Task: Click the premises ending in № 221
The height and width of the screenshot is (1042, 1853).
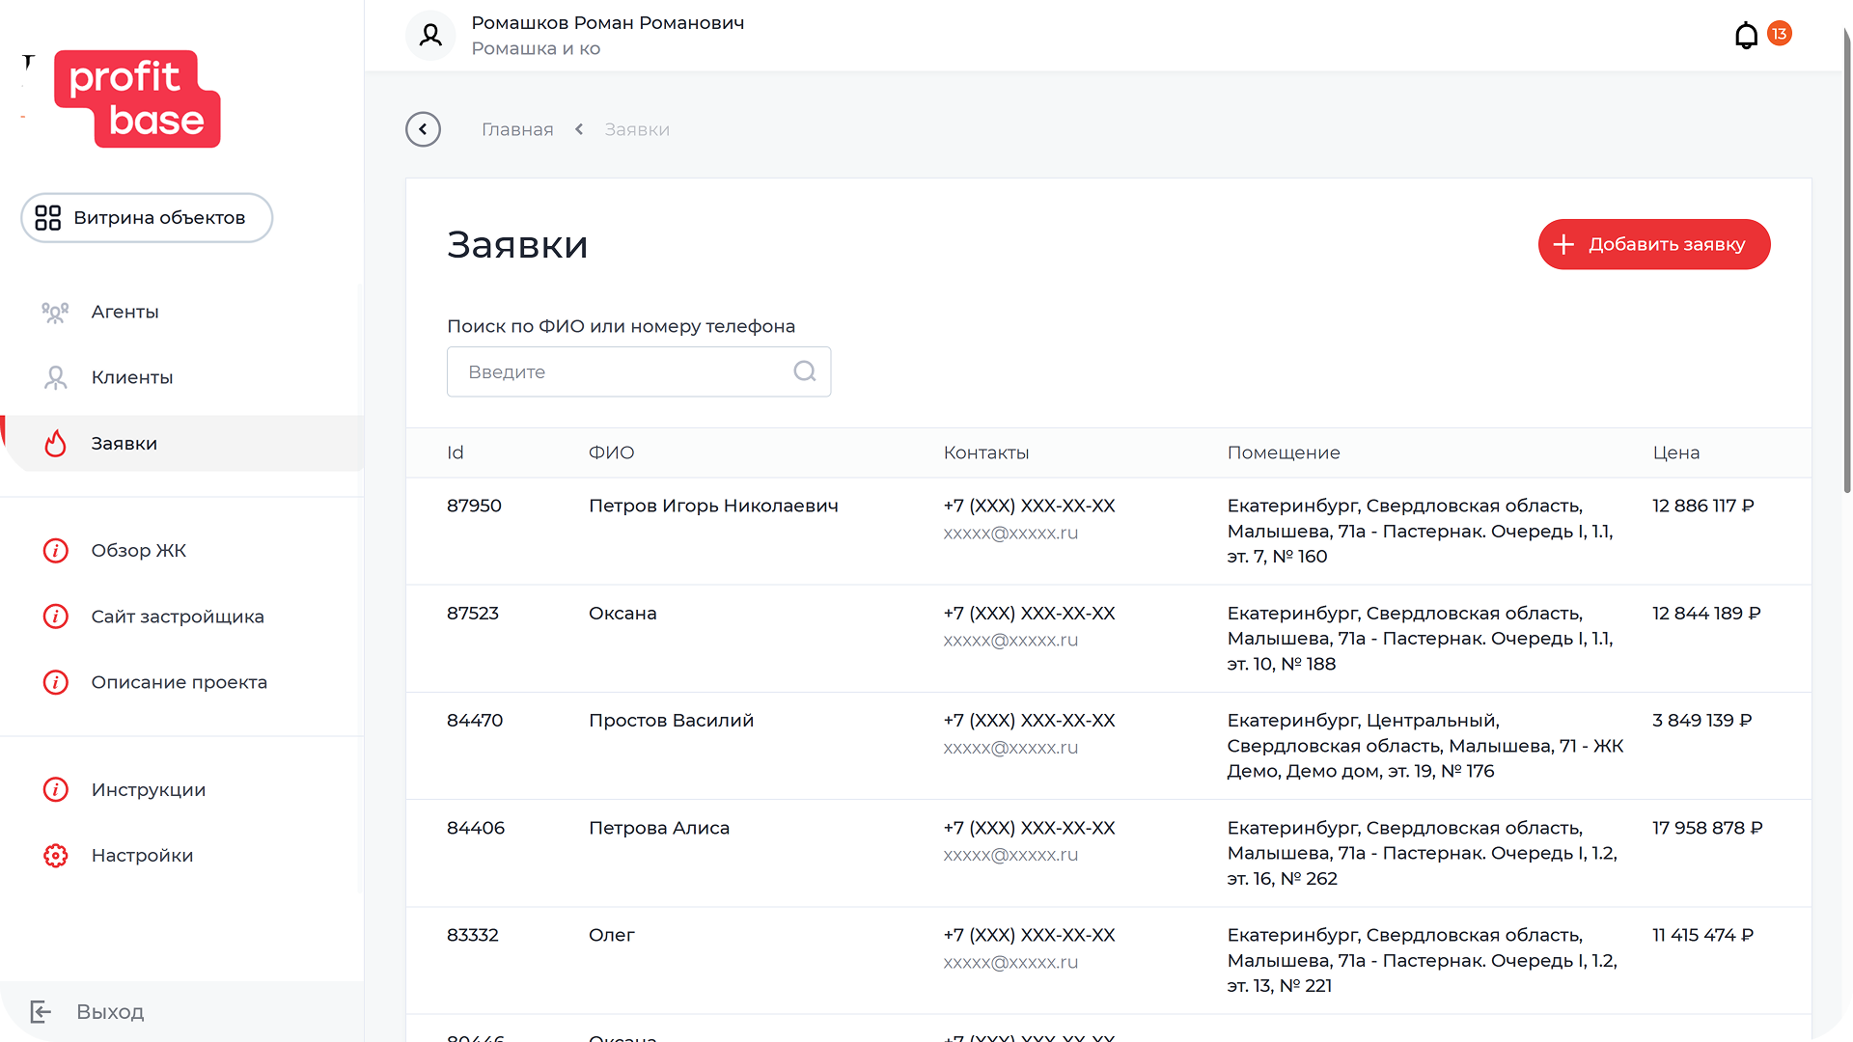Action: [1422, 960]
